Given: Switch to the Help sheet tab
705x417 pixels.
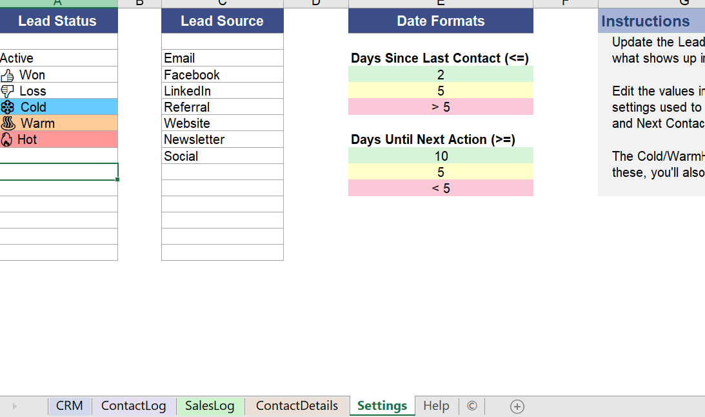Looking at the screenshot, I should pyautogui.click(x=436, y=406).
